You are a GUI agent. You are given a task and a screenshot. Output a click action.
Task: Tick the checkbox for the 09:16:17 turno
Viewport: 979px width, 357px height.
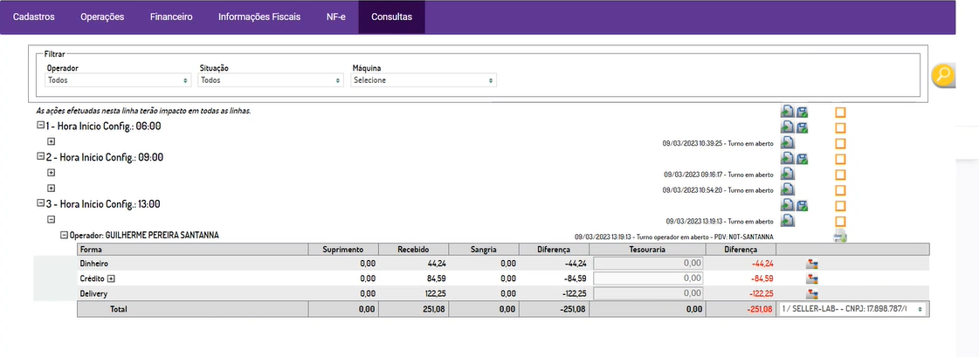coord(840,174)
